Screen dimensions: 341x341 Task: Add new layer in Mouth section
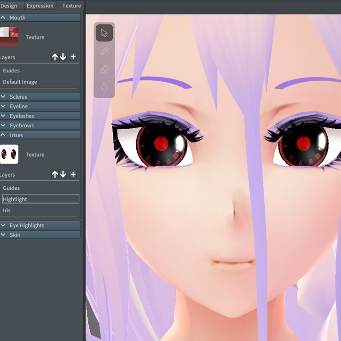pyautogui.click(x=73, y=57)
